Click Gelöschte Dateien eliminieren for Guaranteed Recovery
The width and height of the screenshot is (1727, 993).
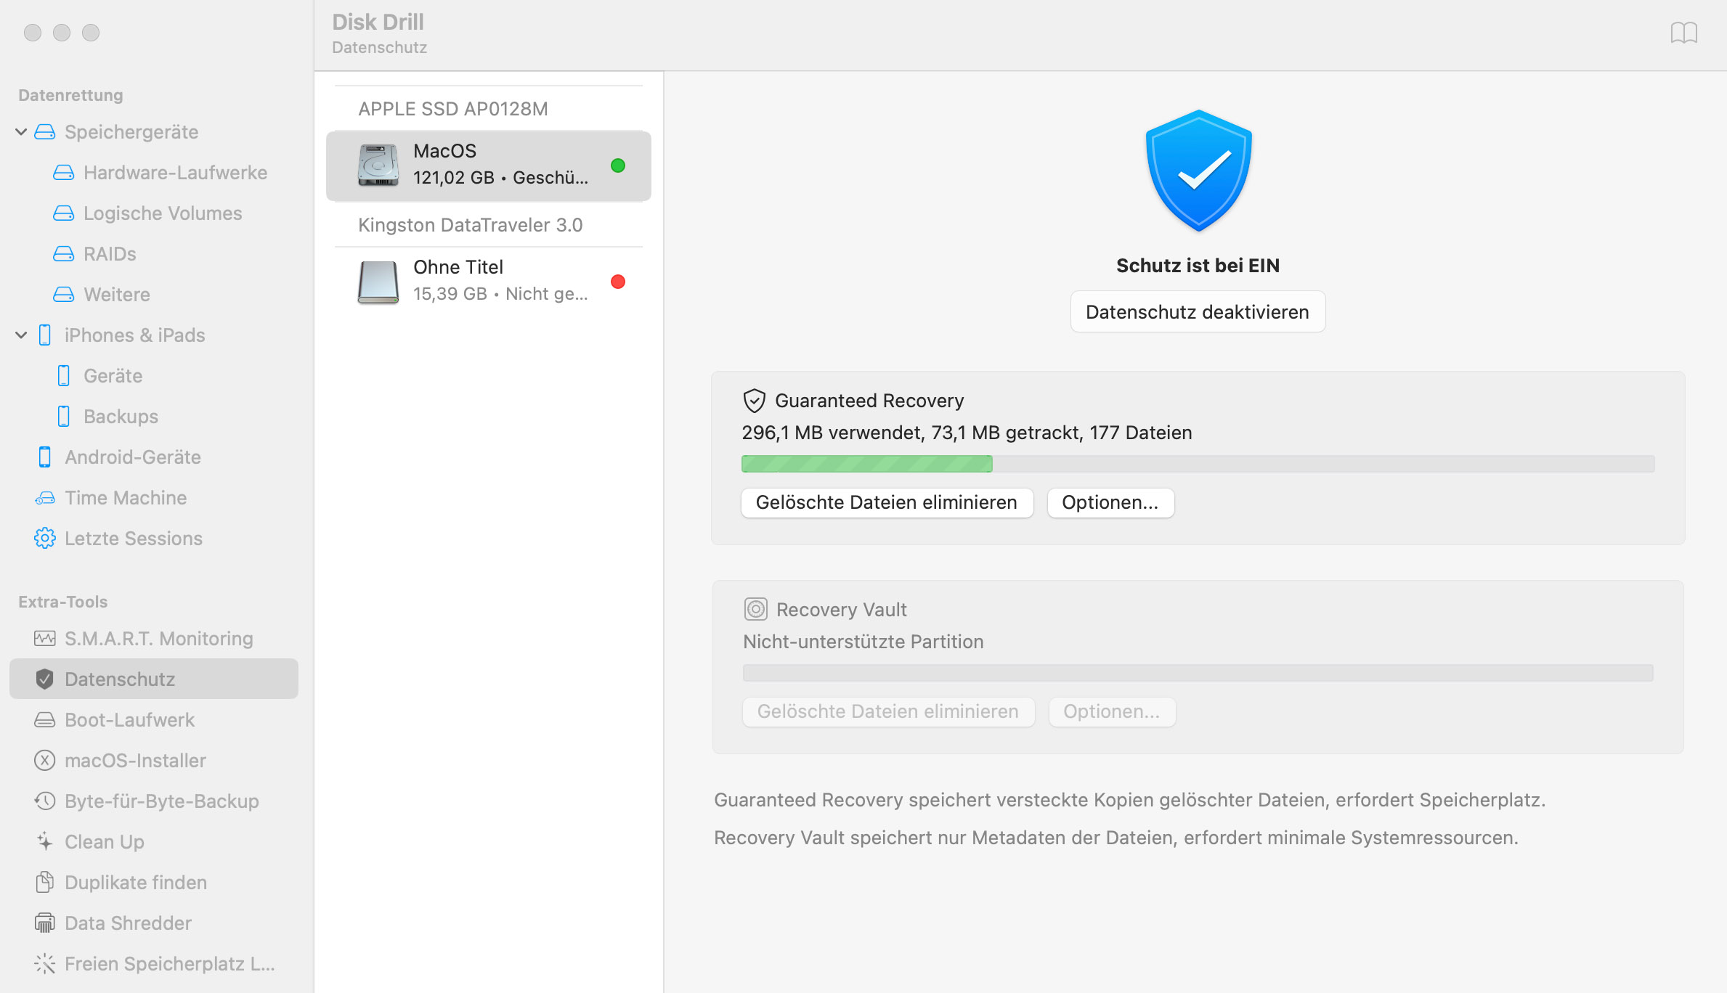tap(887, 504)
